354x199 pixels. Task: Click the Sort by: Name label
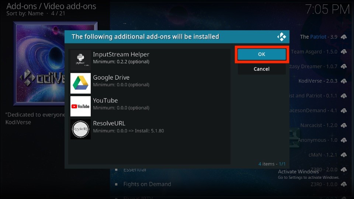click(x=25, y=14)
